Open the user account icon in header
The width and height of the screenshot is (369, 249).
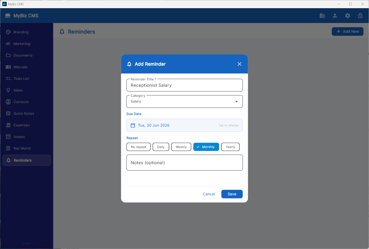pyautogui.click(x=335, y=16)
